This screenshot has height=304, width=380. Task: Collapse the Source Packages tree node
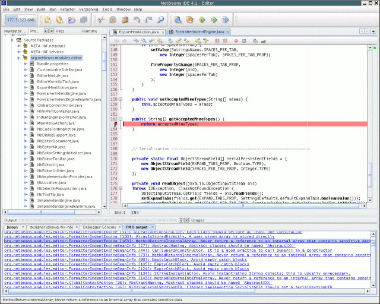click(x=12, y=40)
